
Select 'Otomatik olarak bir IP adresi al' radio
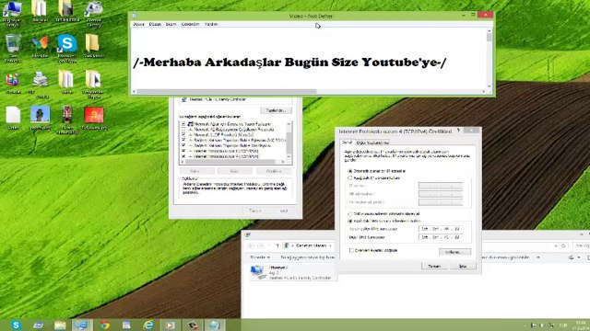[x=350, y=171]
